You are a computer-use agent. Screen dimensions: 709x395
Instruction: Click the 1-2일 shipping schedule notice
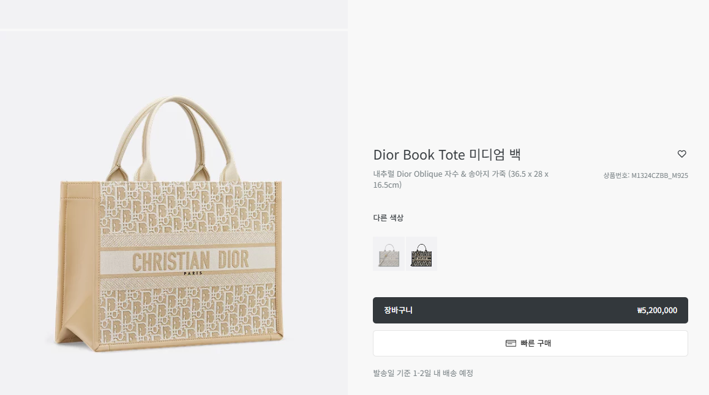click(423, 374)
